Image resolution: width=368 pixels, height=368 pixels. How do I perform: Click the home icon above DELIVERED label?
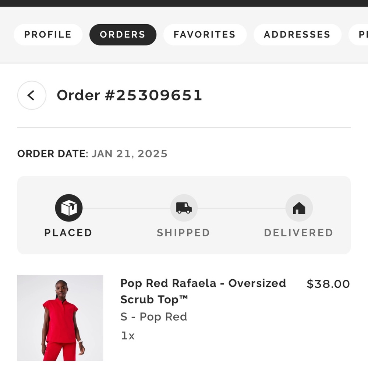298,207
